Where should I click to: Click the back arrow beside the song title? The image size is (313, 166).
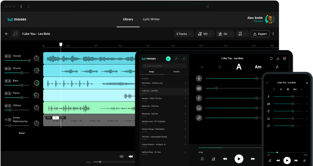[7, 34]
